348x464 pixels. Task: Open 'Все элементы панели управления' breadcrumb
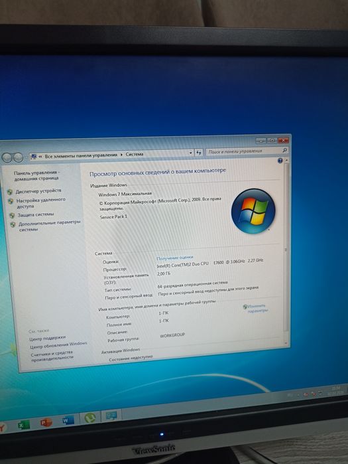pos(81,155)
